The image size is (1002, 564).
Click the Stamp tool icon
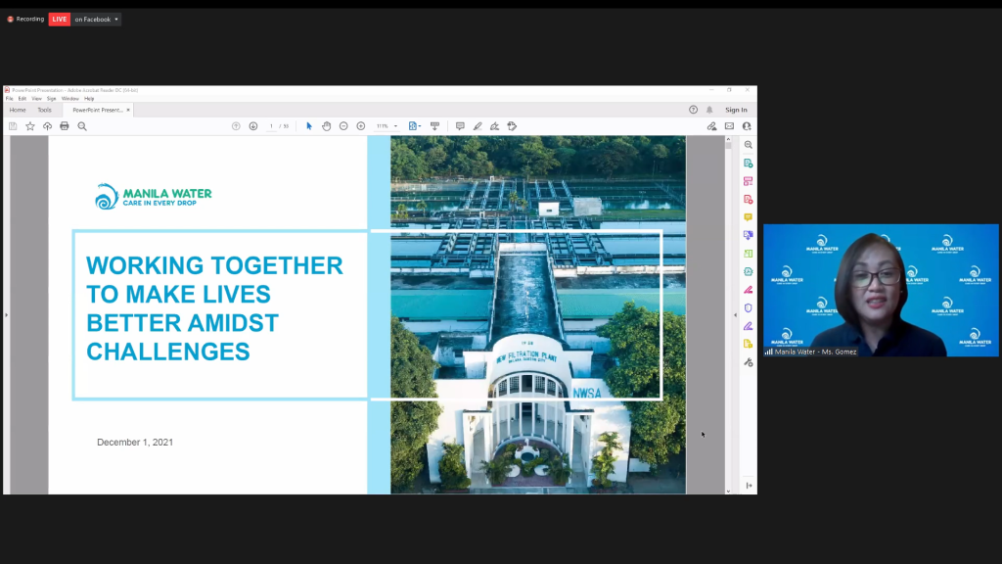point(512,126)
